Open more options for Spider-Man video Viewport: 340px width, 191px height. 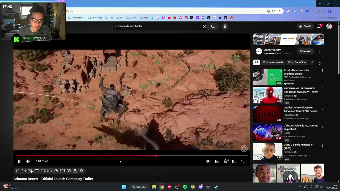point(322,89)
